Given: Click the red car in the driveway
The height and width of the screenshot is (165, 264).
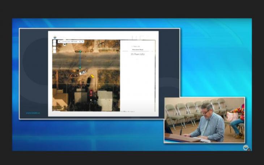Looking at the screenshot, I should (x=91, y=93).
